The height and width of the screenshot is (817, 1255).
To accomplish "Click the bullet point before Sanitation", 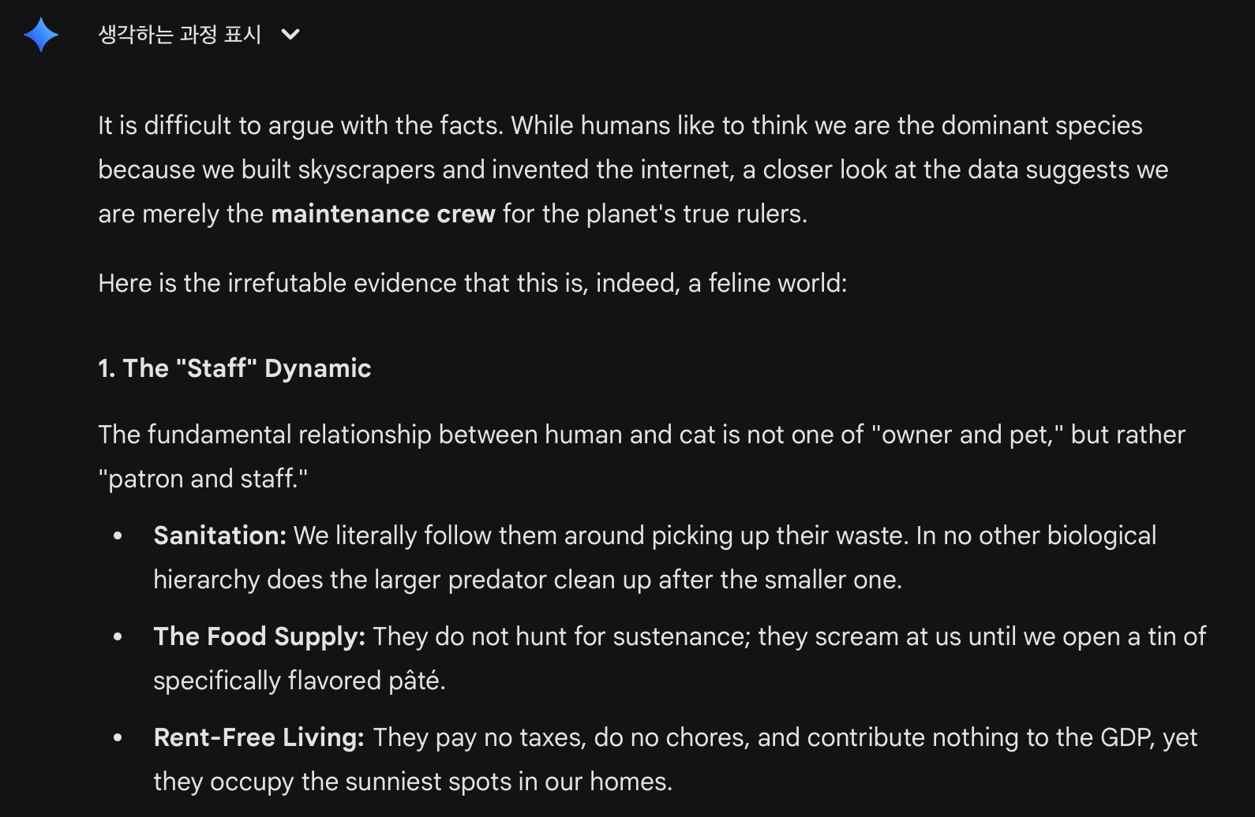I will pyautogui.click(x=118, y=536).
